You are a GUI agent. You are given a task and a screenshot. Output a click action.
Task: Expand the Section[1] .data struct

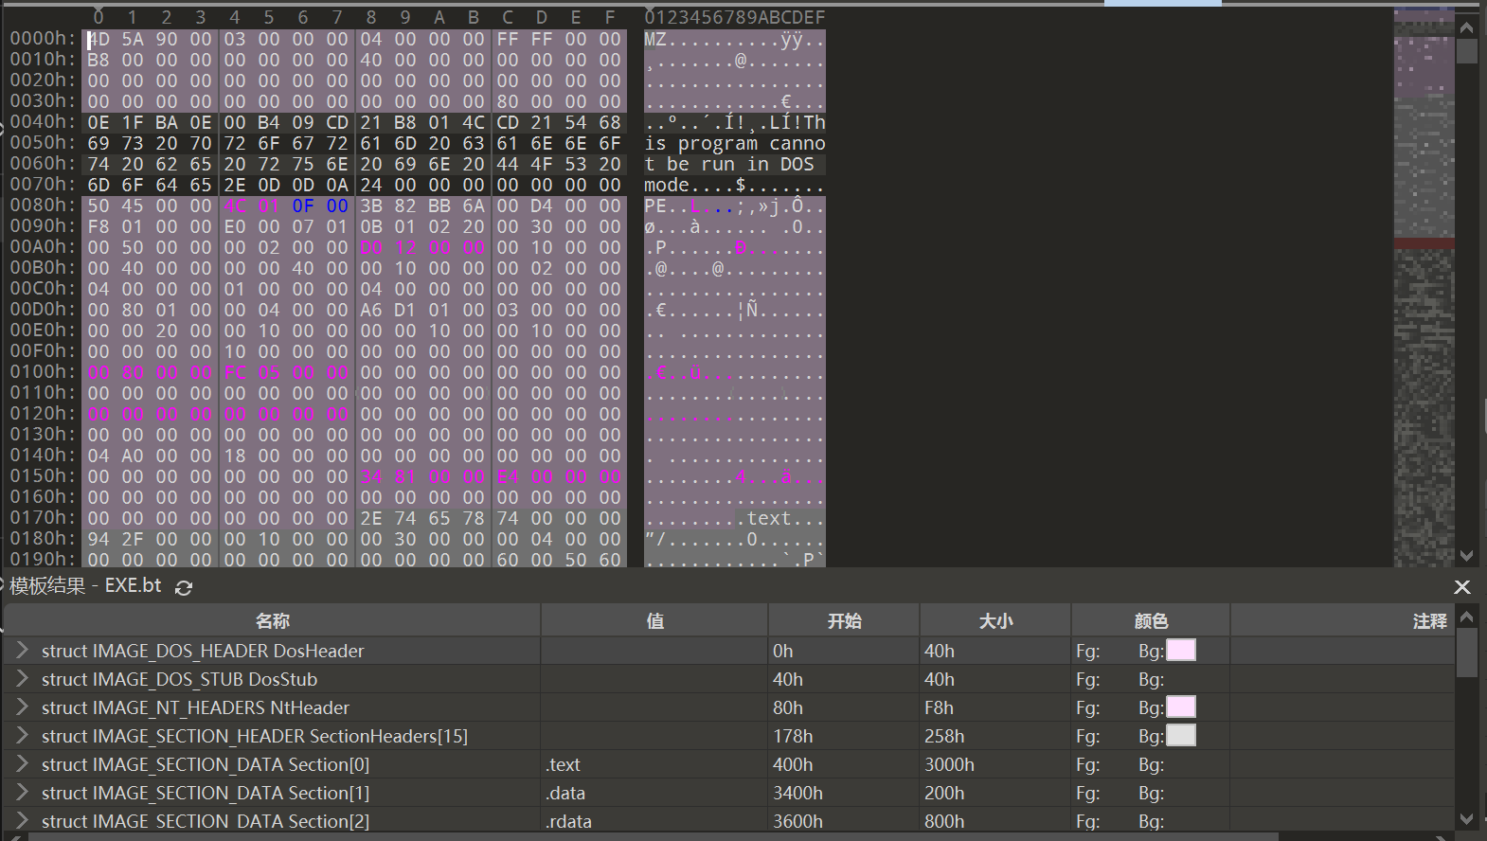[22, 793]
